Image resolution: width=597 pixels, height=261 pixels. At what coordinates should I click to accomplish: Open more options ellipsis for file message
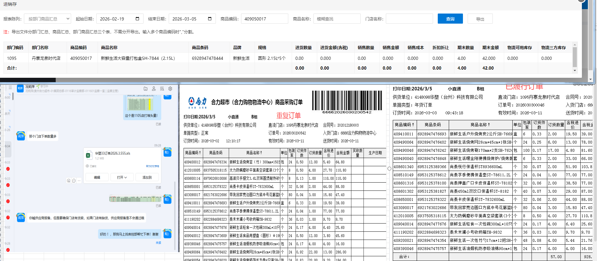tap(79, 181)
